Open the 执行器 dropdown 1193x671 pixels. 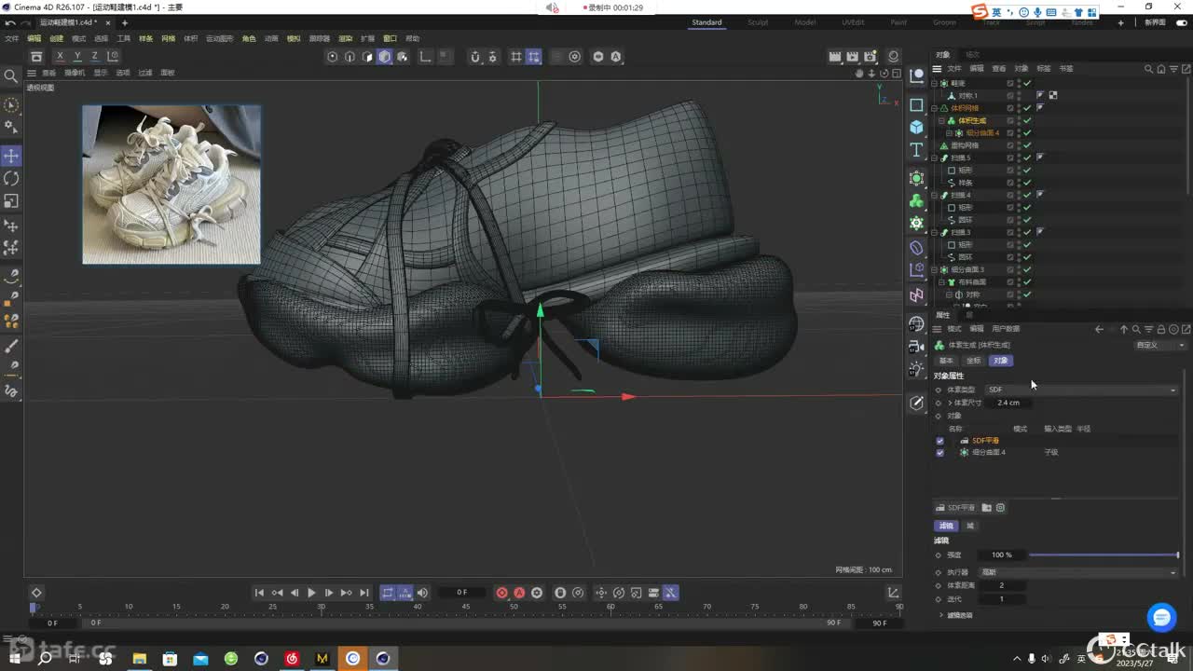pos(1078,572)
